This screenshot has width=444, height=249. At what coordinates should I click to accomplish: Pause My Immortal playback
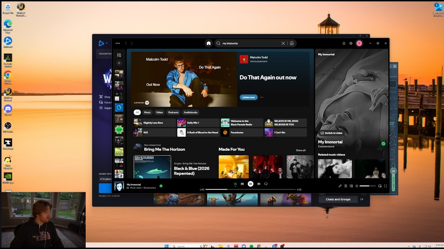pyautogui.click(x=250, y=184)
